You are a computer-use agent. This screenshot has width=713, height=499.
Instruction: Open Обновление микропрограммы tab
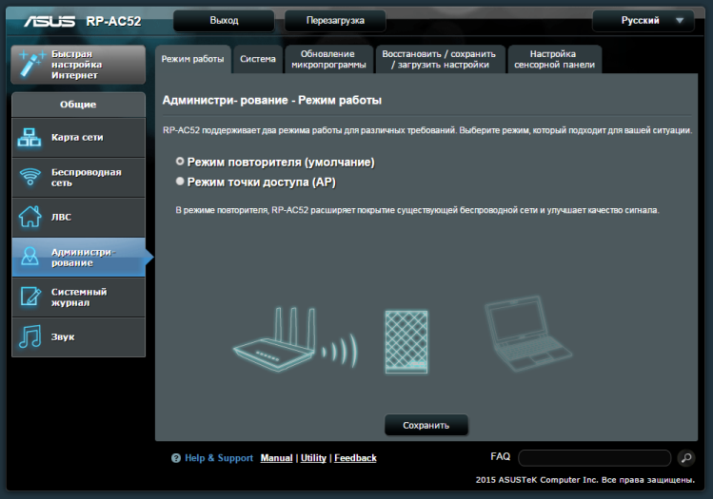click(328, 59)
